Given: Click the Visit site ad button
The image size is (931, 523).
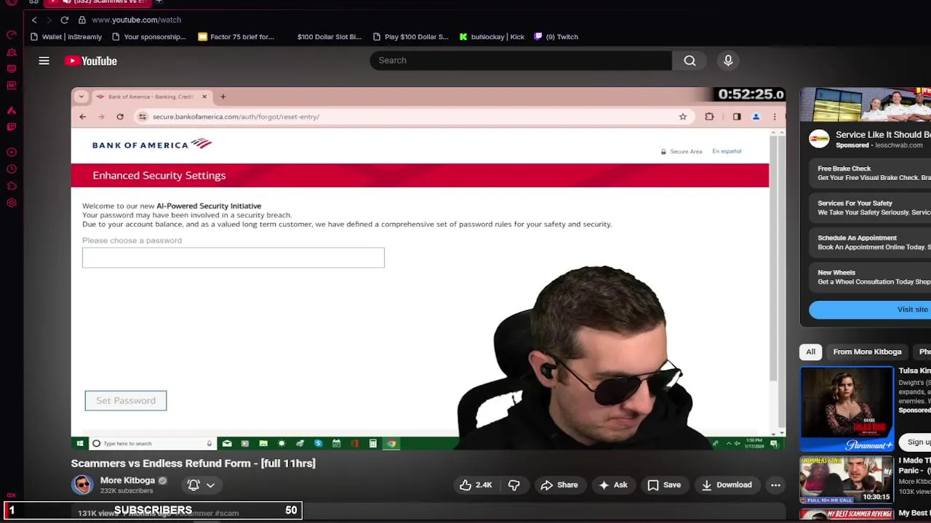Looking at the screenshot, I should pos(871,309).
